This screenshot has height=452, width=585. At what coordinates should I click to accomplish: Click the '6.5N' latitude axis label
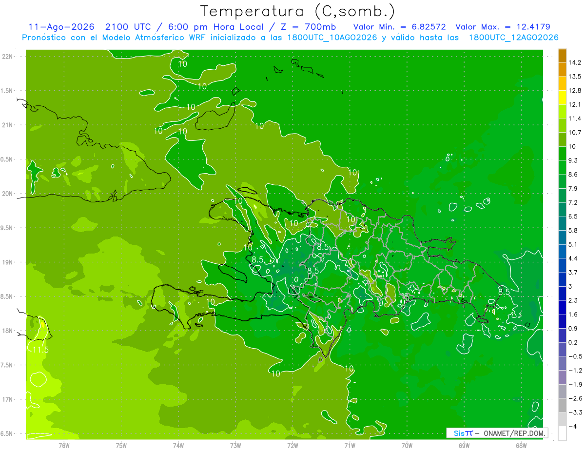[x=7, y=434]
